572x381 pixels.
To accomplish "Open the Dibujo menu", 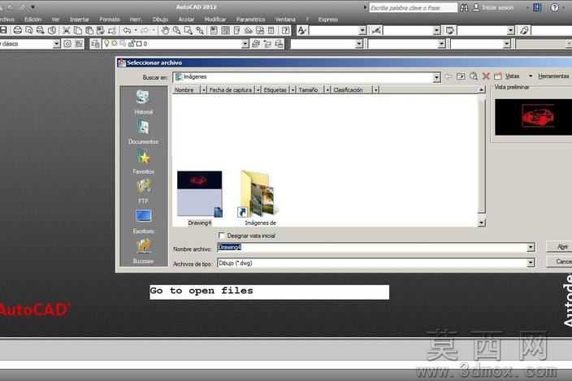I will coord(160,19).
